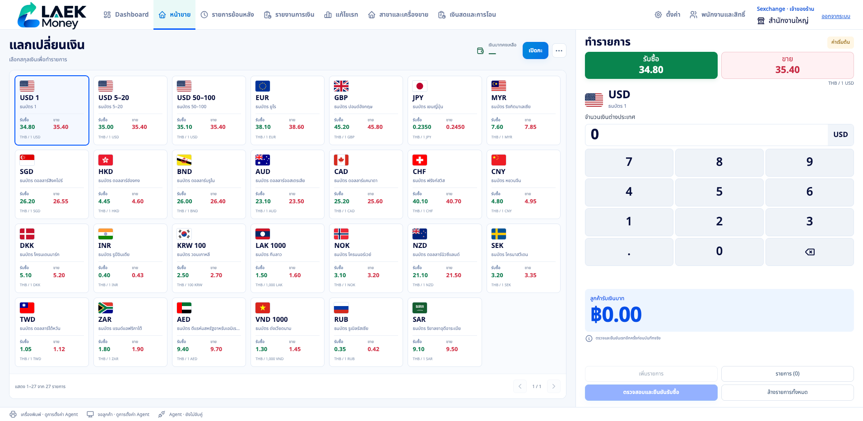Choose the JPY flag card
Image resolution: width=863 pixels, height=421 pixels.
[x=445, y=110]
